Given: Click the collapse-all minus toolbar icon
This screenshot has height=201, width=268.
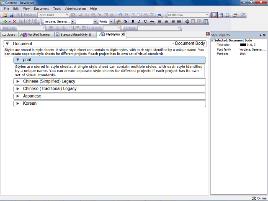Looking at the screenshot, I should pos(139,15).
